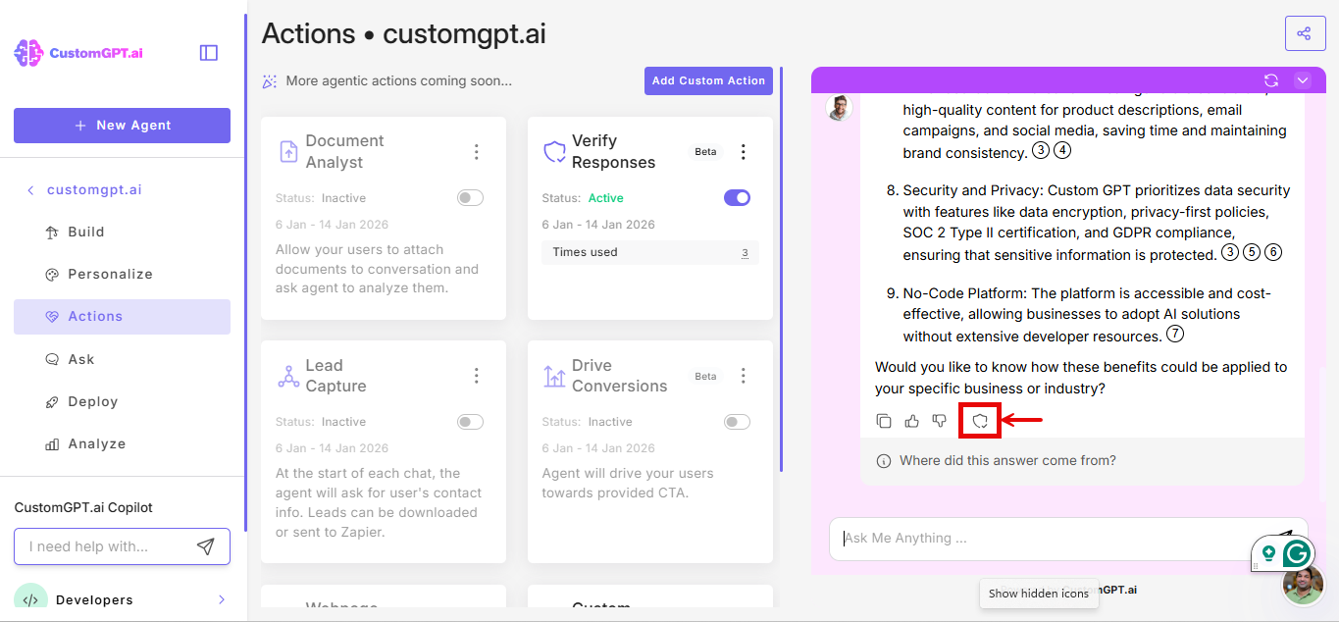Click the CustomGPT.ai logo
1339x622 pixels.
[78, 53]
